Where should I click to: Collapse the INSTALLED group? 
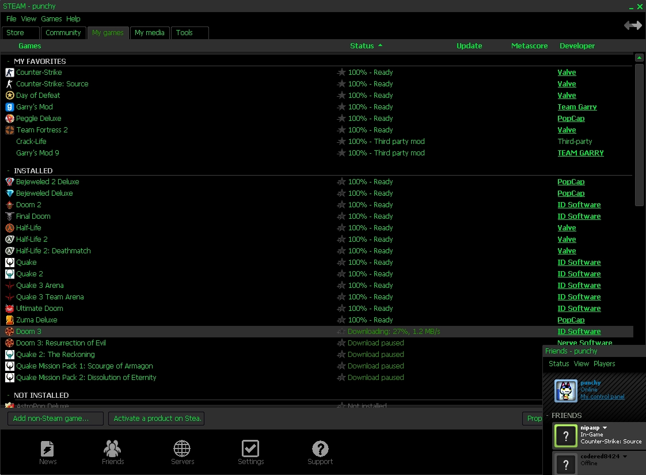pos(8,170)
